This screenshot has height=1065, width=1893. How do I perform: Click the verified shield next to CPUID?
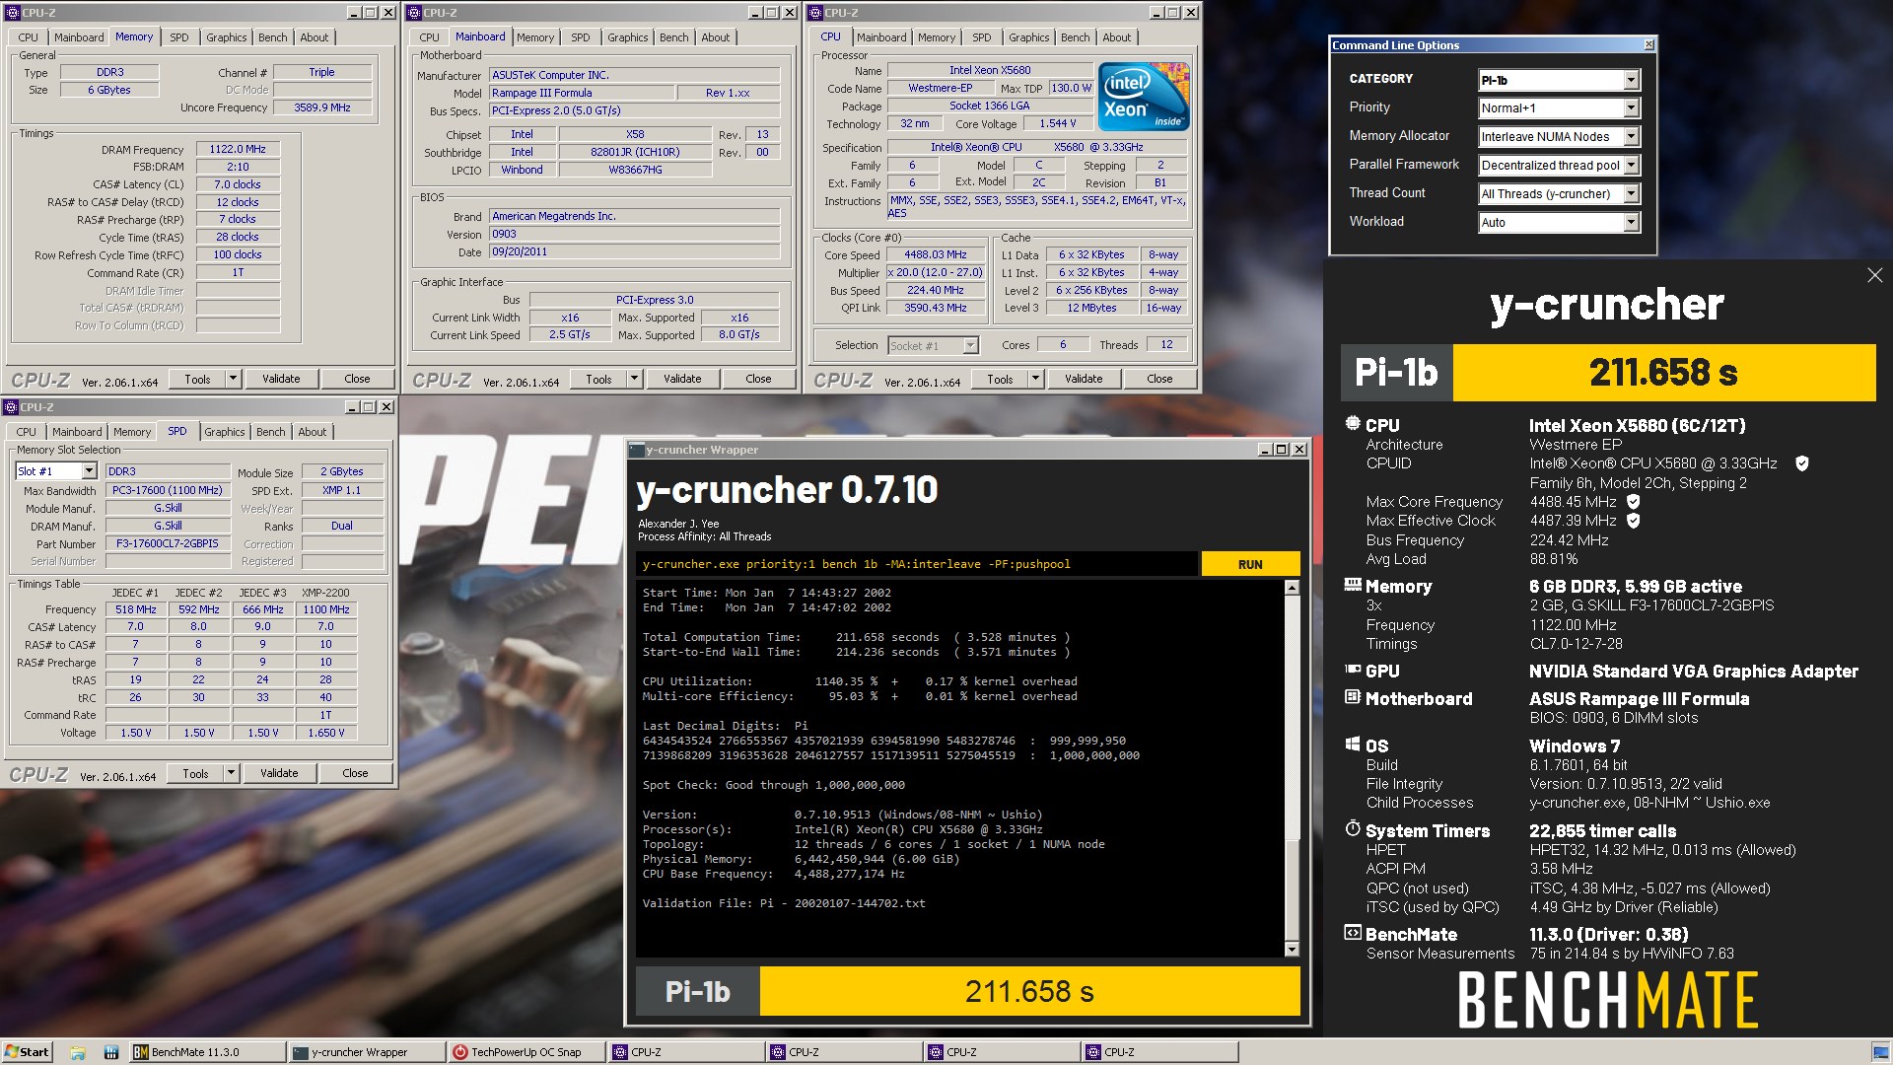1801,463
